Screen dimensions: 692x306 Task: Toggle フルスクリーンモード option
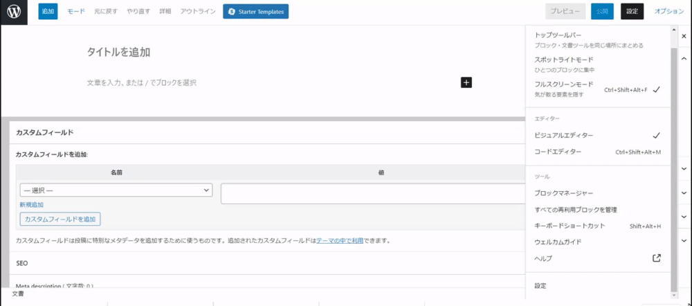click(598, 89)
